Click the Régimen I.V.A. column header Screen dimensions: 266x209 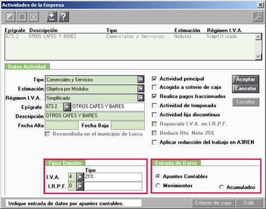[x=225, y=30]
